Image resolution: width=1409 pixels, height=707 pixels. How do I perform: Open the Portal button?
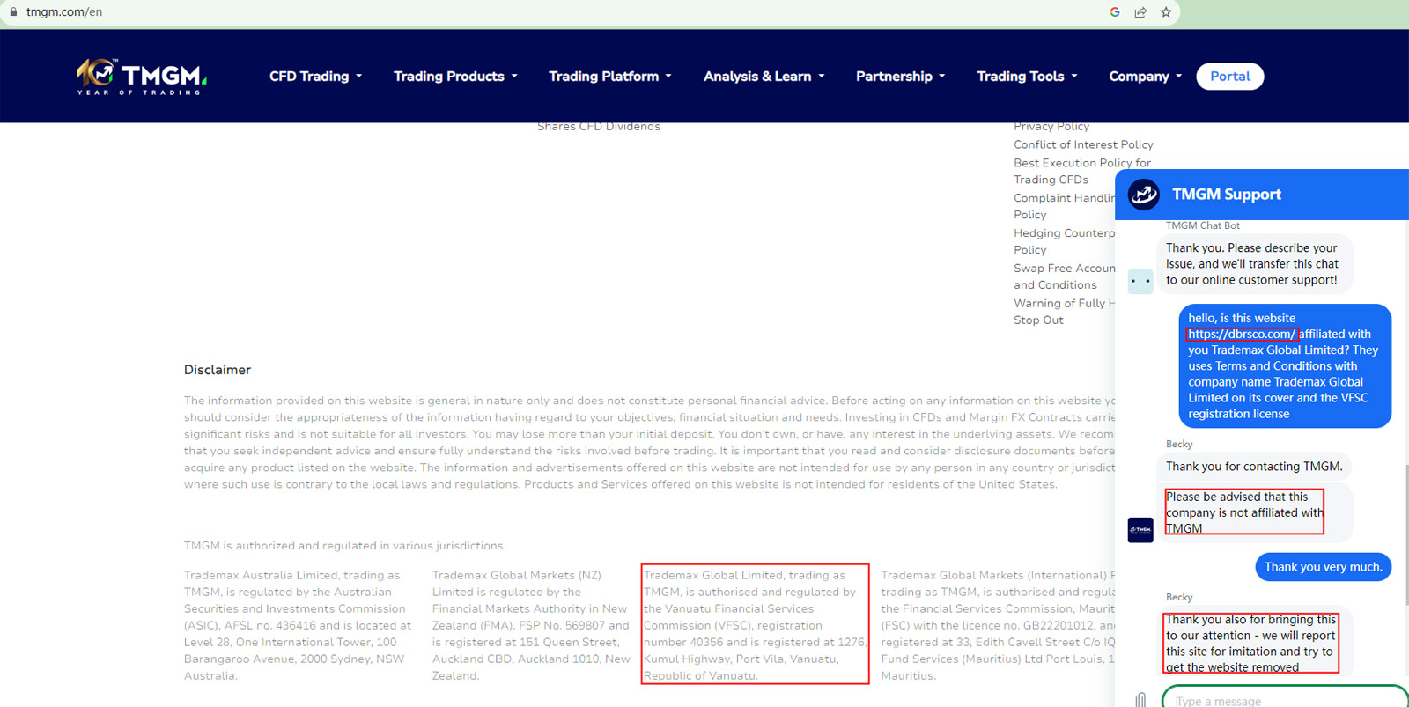(1230, 77)
